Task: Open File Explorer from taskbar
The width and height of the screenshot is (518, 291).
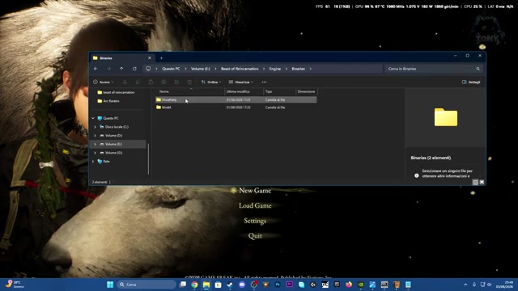Action: tap(206, 285)
